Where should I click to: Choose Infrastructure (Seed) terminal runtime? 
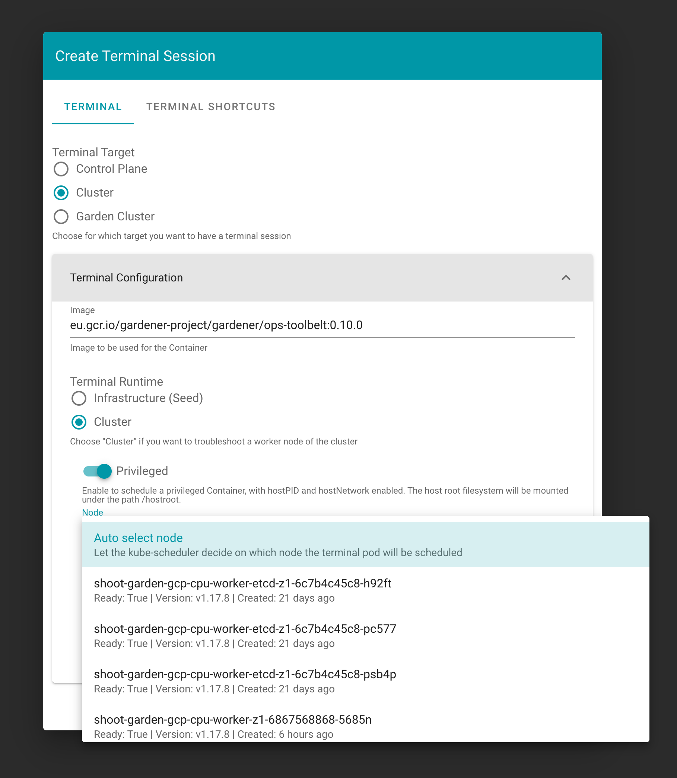(79, 398)
